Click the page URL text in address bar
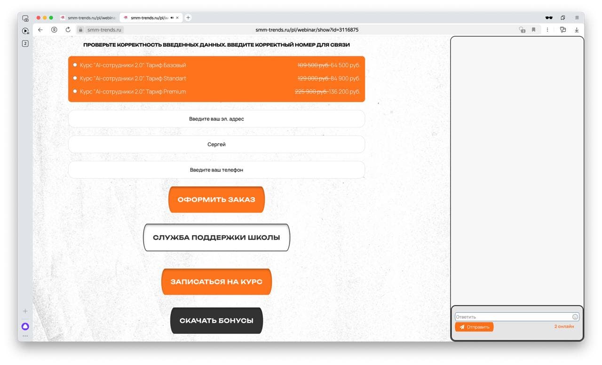602x365 pixels. [307, 30]
